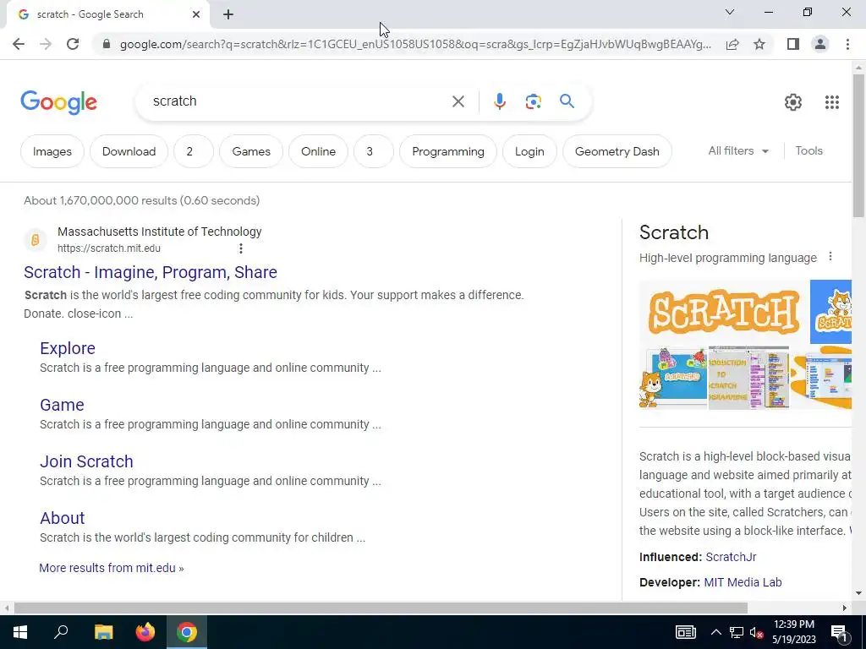
Task: Click the search query input field
Action: coord(299,101)
